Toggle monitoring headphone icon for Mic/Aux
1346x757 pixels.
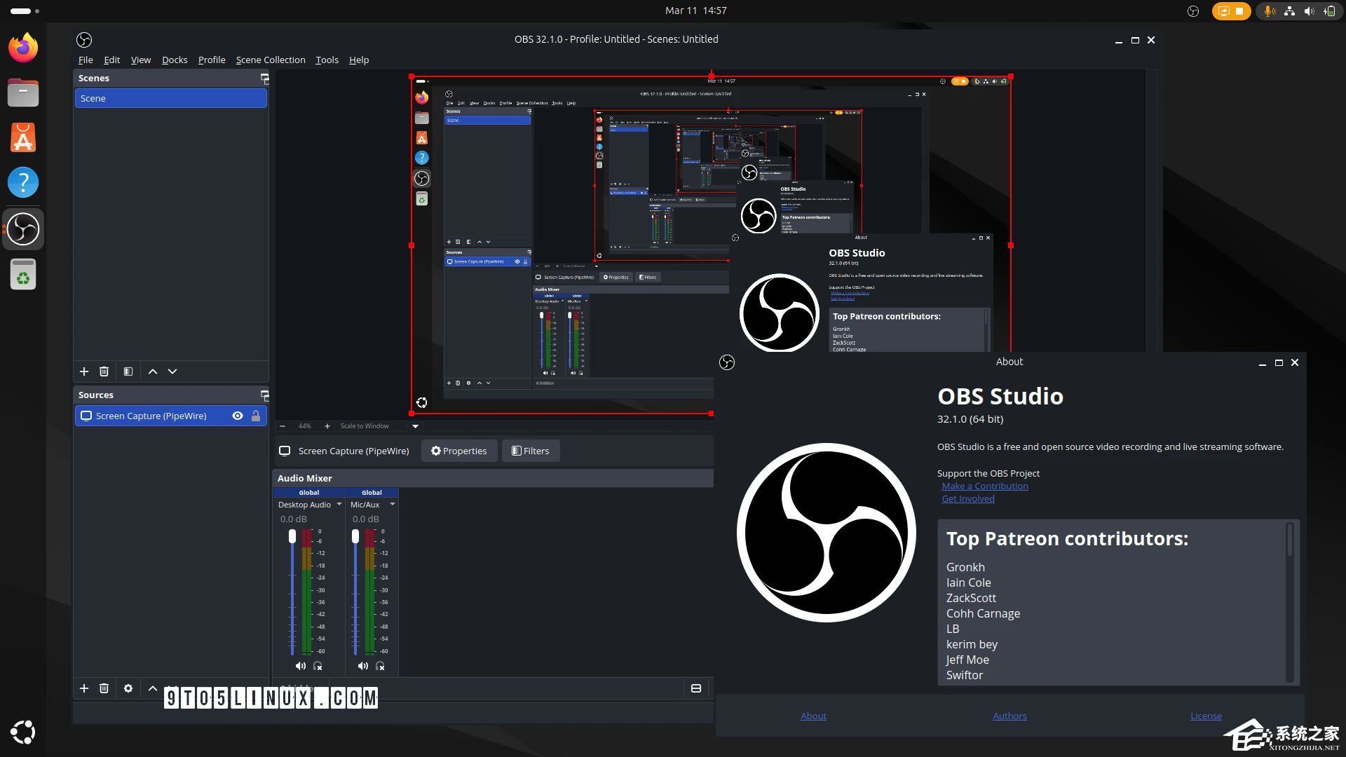pos(381,666)
